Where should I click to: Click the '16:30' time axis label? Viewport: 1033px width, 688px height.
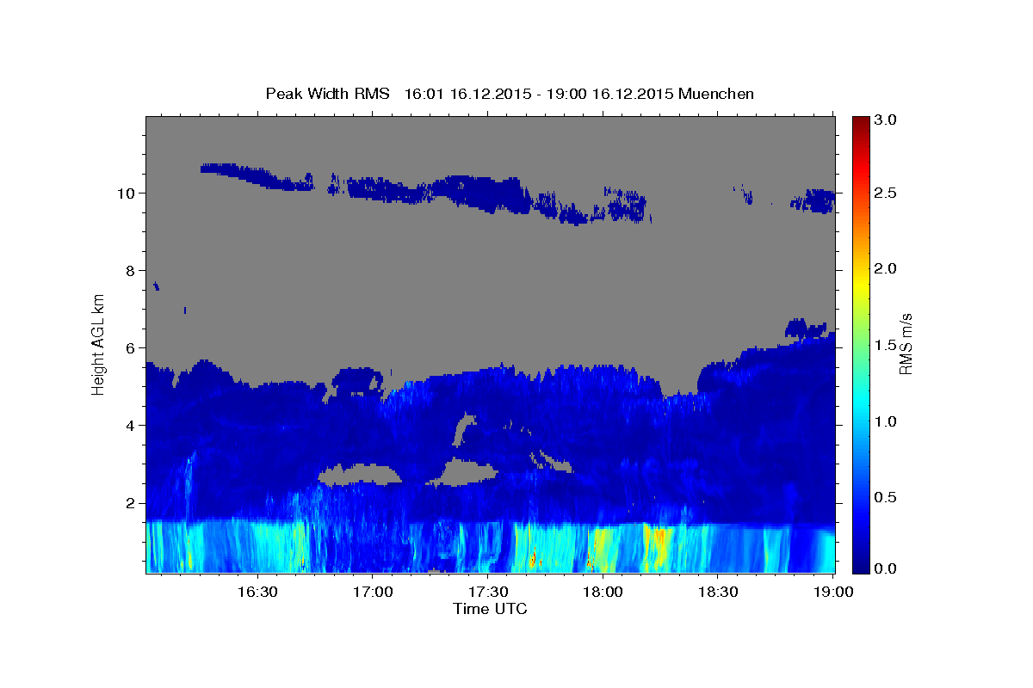257,592
